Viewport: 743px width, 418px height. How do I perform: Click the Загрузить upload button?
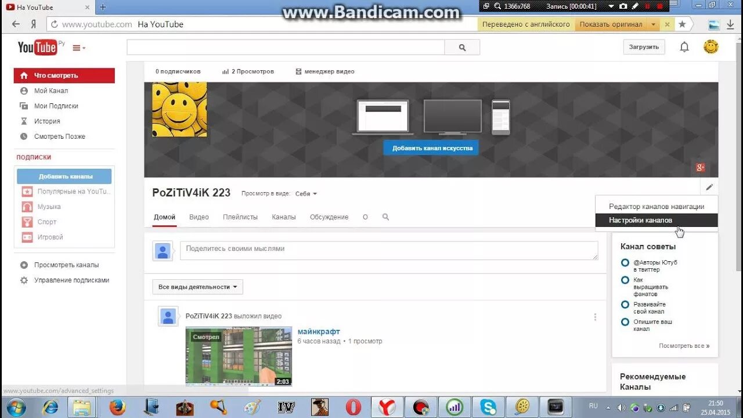tap(644, 47)
